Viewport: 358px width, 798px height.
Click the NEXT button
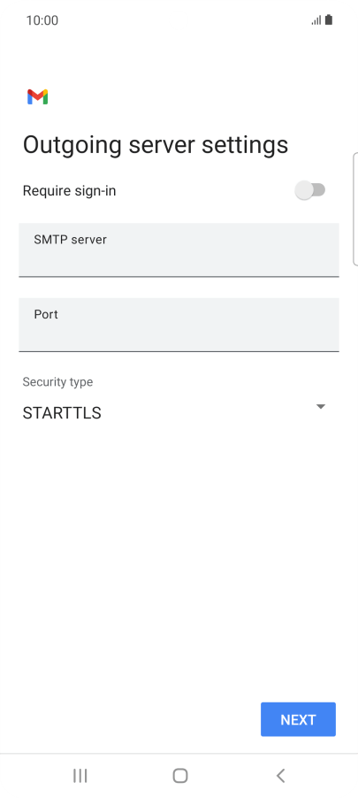298,719
